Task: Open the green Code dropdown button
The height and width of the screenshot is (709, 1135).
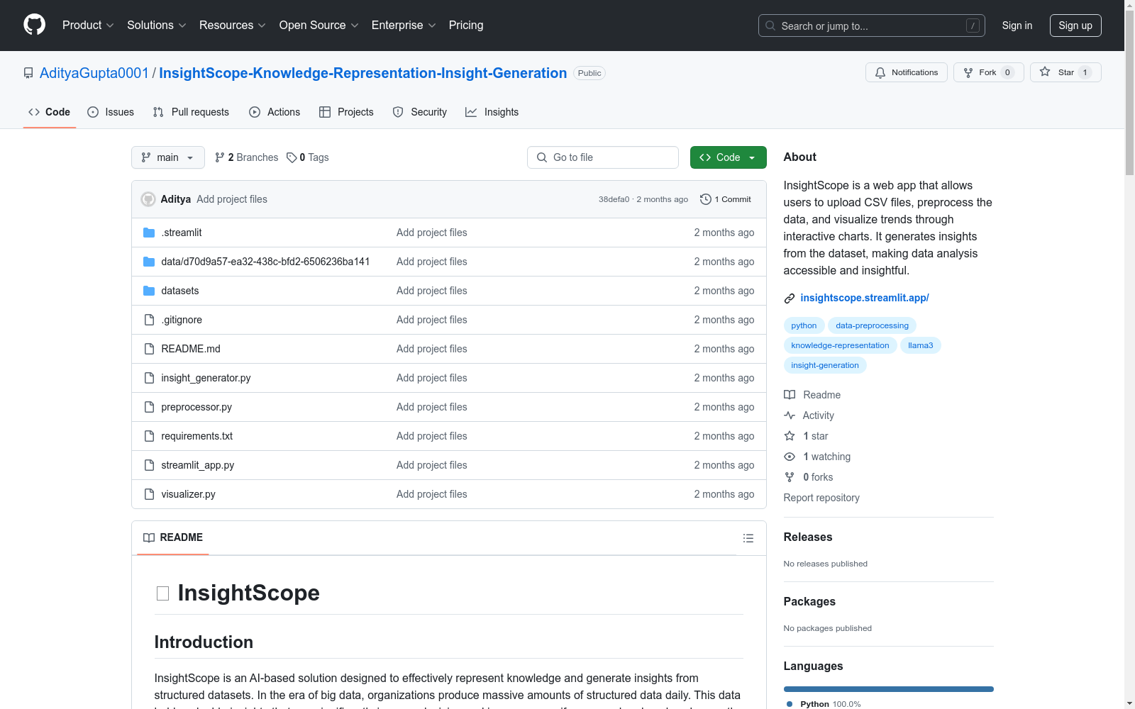Action: click(x=729, y=157)
